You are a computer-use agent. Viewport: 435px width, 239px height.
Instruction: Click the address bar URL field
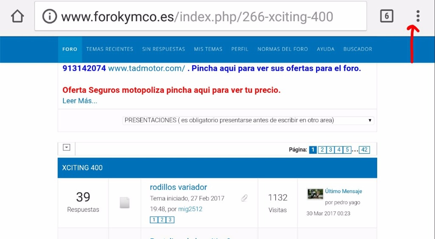(x=201, y=17)
